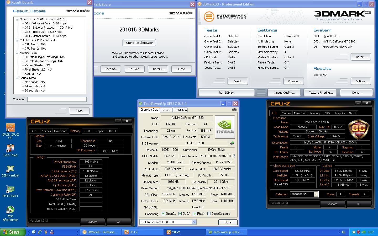
Task: Click the Start button
Action: (x=13, y=232)
